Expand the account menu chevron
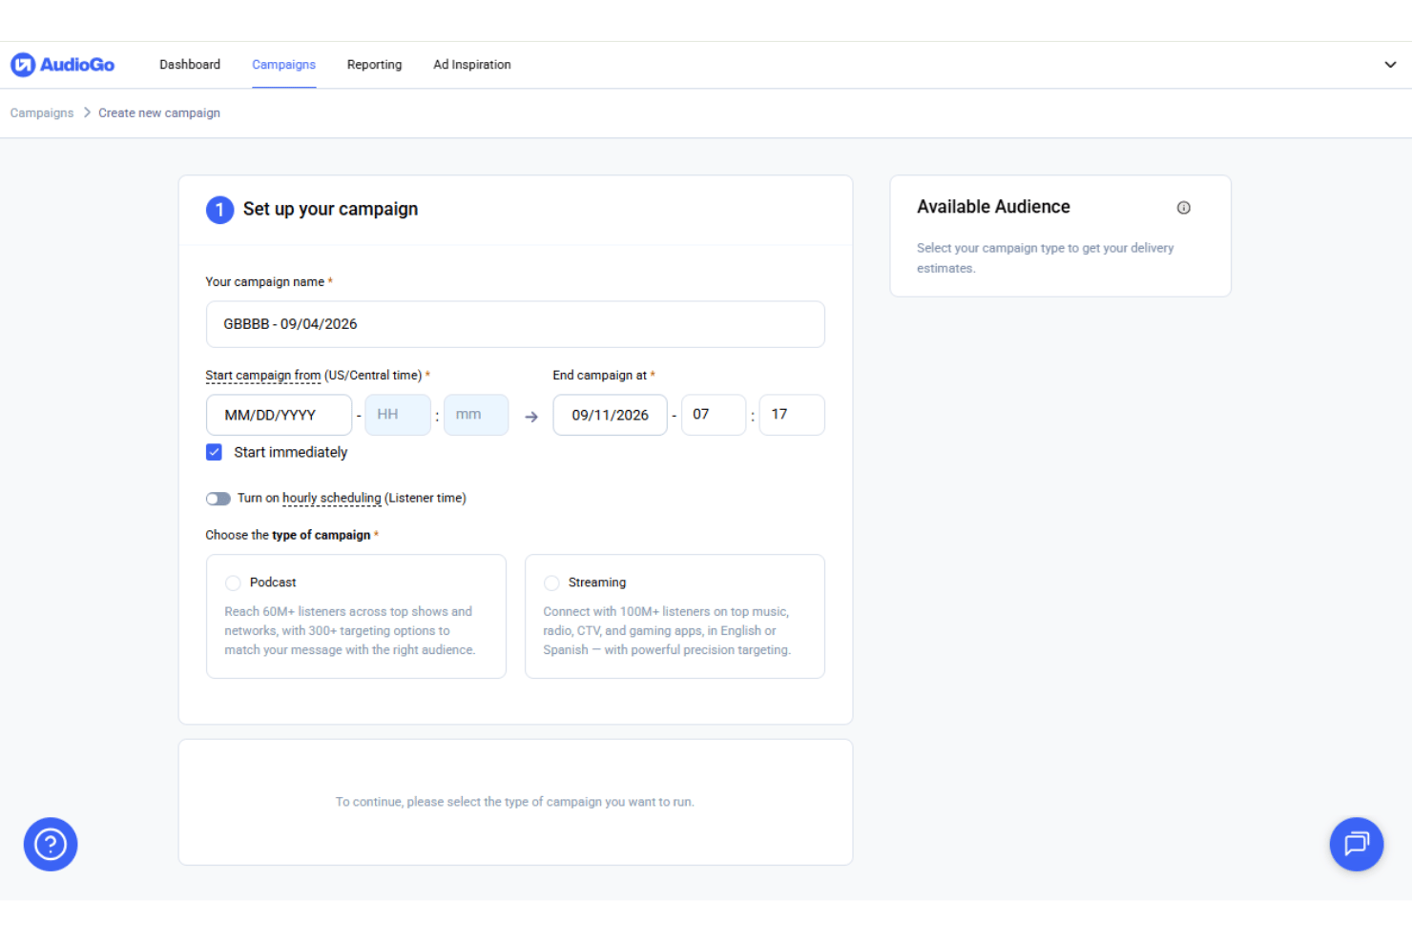The image size is (1412, 941). click(x=1390, y=65)
